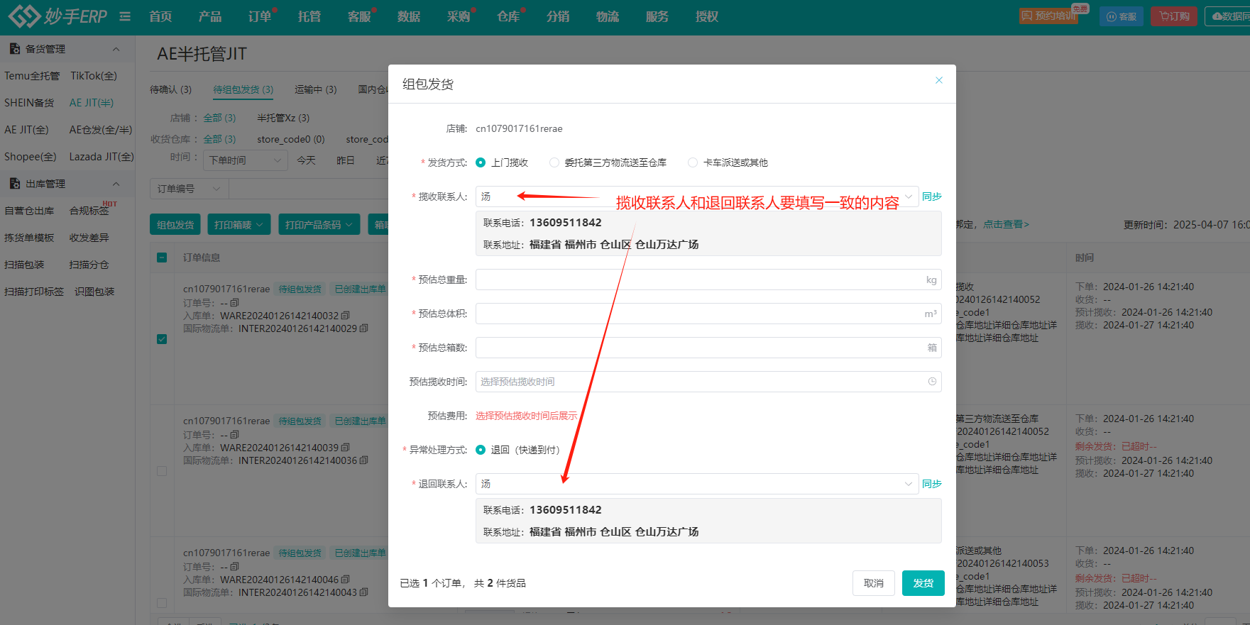Click 订购 header button
This screenshot has width=1250, height=625.
(x=1174, y=16)
